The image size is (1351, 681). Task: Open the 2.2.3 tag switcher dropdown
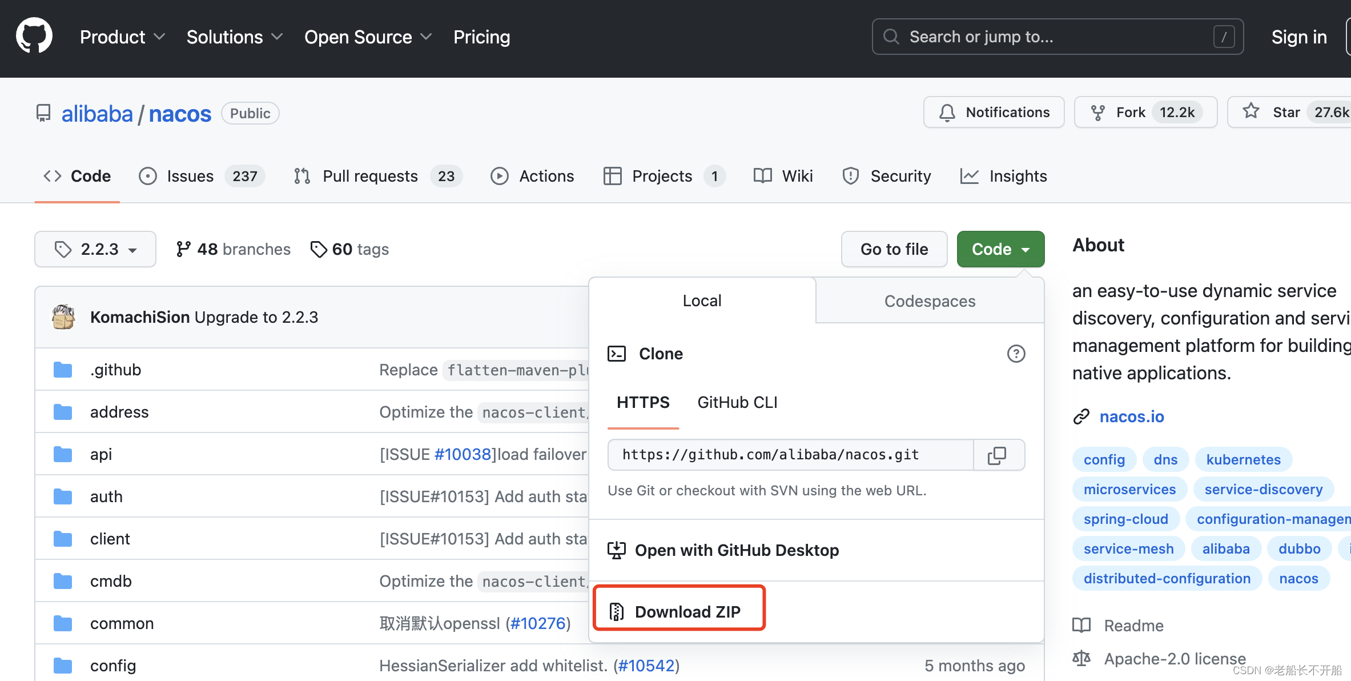tap(95, 249)
